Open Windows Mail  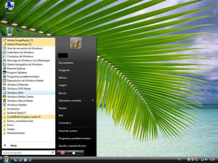28,93
